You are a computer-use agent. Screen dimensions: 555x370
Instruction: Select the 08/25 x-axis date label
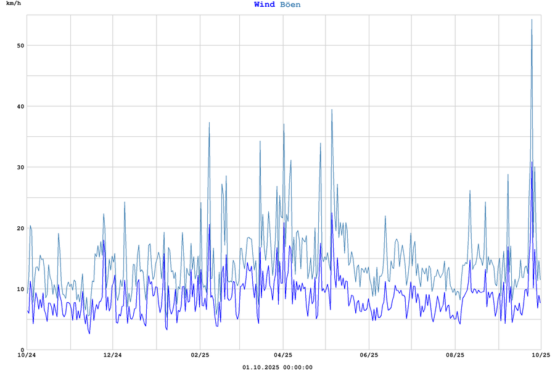point(455,355)
